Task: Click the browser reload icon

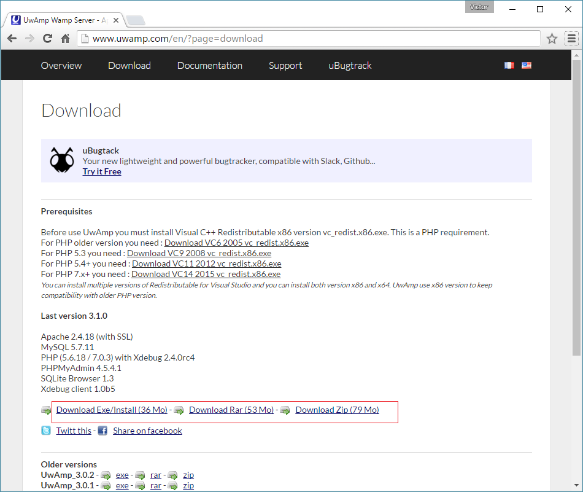Action: [x=47, y=39]
